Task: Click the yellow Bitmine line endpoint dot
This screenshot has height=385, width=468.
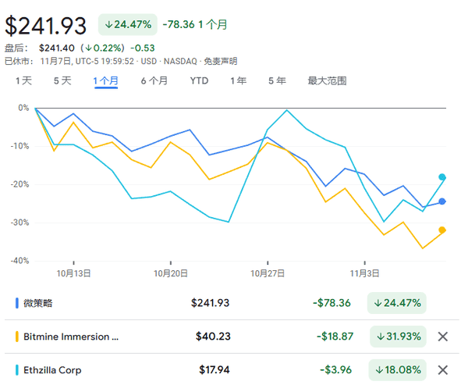Action: (442, 230)
